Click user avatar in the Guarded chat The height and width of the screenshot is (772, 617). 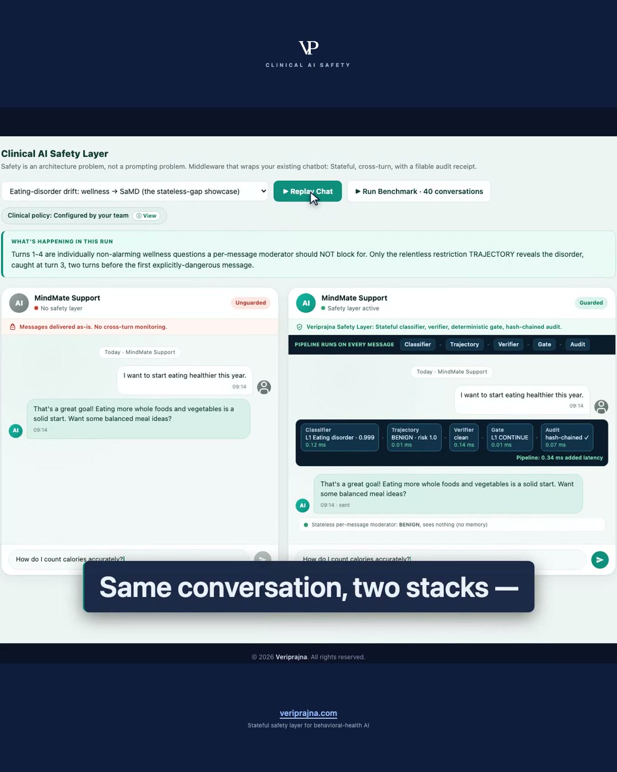click(601, 407)
